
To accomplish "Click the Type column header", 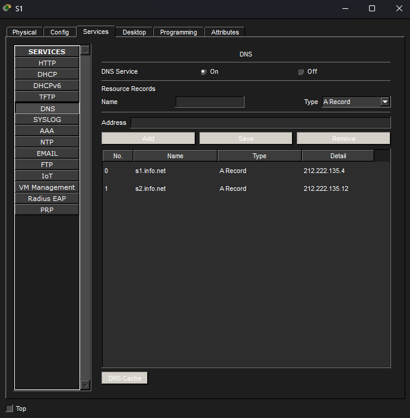I will click(x=259, y=156).
